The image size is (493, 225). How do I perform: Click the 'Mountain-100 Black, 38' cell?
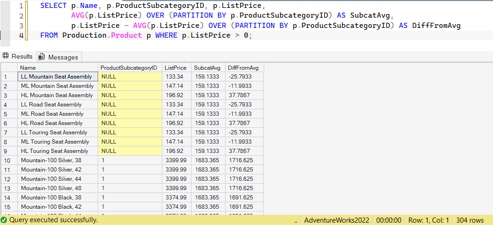coord(58,198)
